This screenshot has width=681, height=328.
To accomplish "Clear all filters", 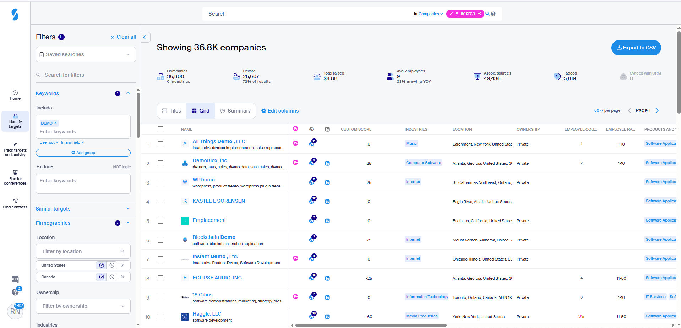I will 123,37.
